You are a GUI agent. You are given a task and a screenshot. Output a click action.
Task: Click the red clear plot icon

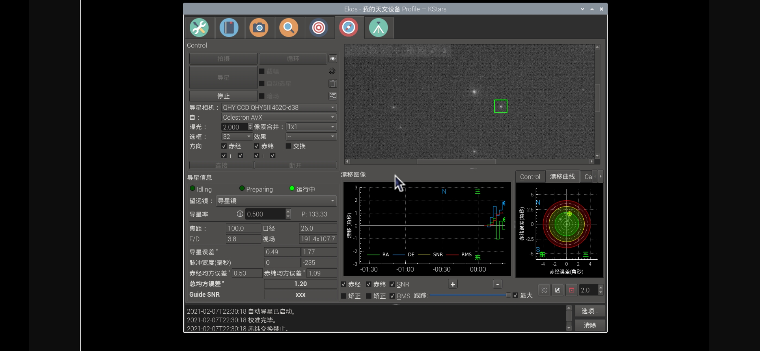click(571, 290)
